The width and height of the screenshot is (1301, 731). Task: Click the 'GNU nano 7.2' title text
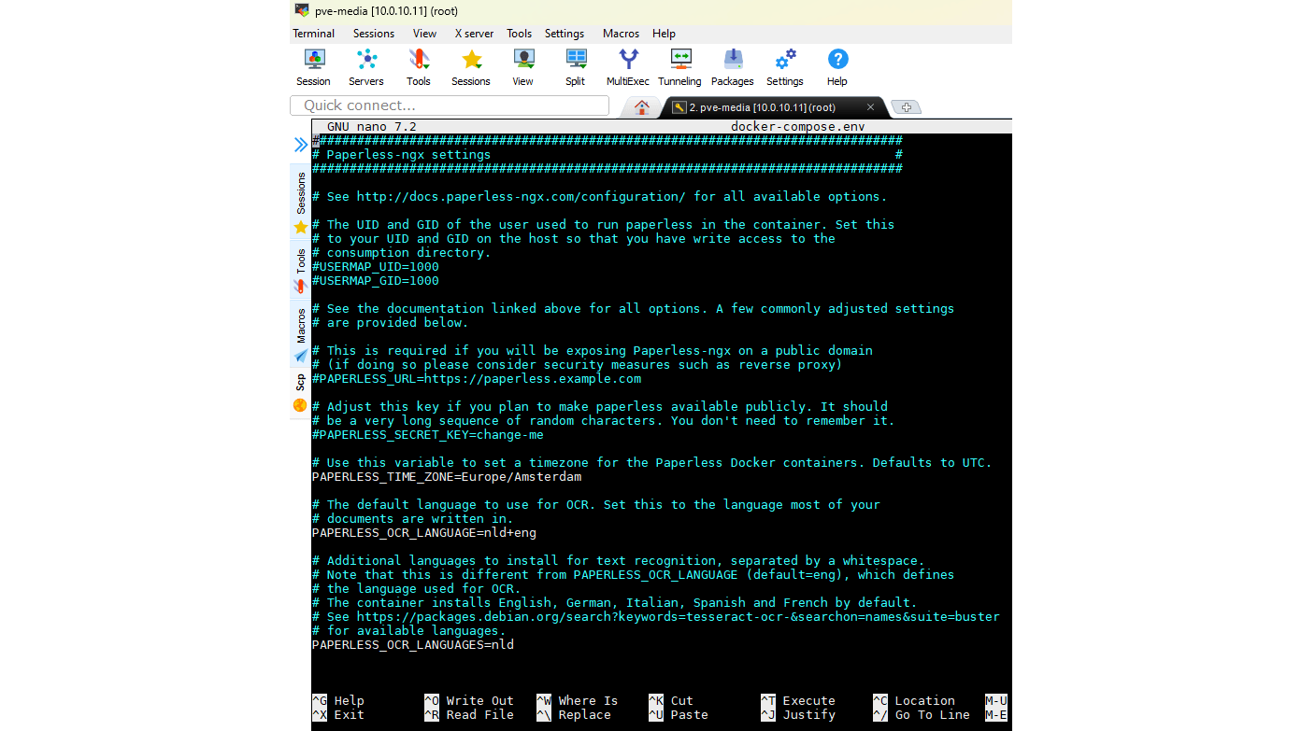(x=372, y=127)
